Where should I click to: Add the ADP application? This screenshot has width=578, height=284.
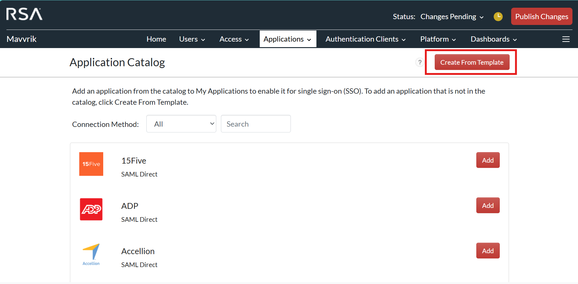click(x=488, y=205)
